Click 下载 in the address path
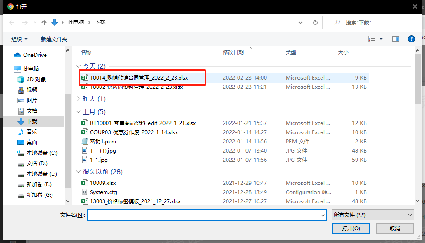Image resolution: width=425 pixels, height=243 pixels. 100,22
